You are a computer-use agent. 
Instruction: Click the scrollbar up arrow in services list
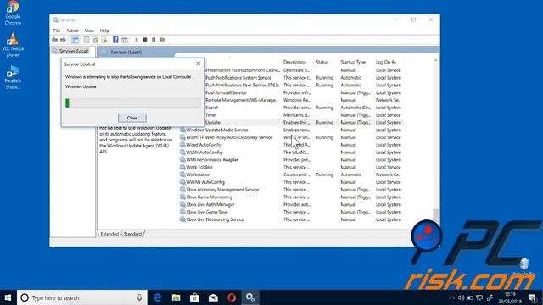435,61
